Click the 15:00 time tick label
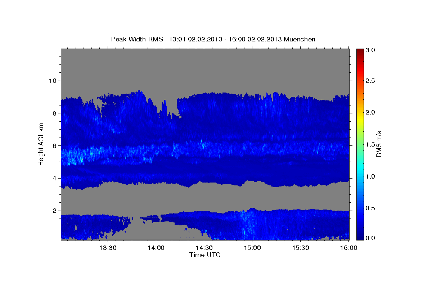 pyautogui.click(x=252, y=248)
